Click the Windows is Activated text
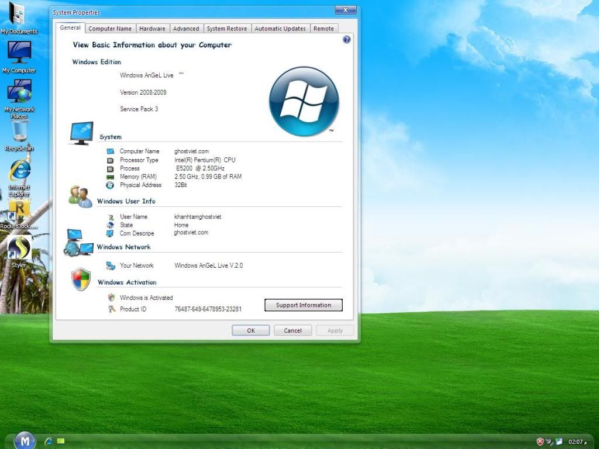 (146, 298)
